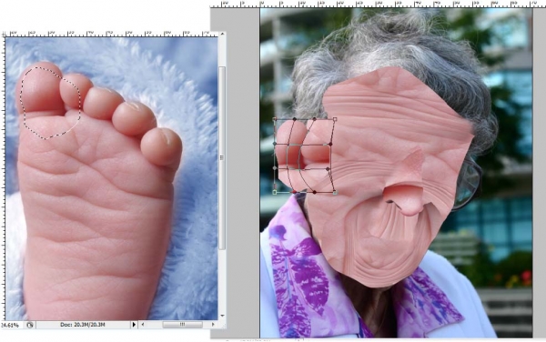This screenshot has height=342, width=546.
Task: Click the vertical scrollbar up arrow in foot window
Action: pyautogui.click(x=222, y=34)
